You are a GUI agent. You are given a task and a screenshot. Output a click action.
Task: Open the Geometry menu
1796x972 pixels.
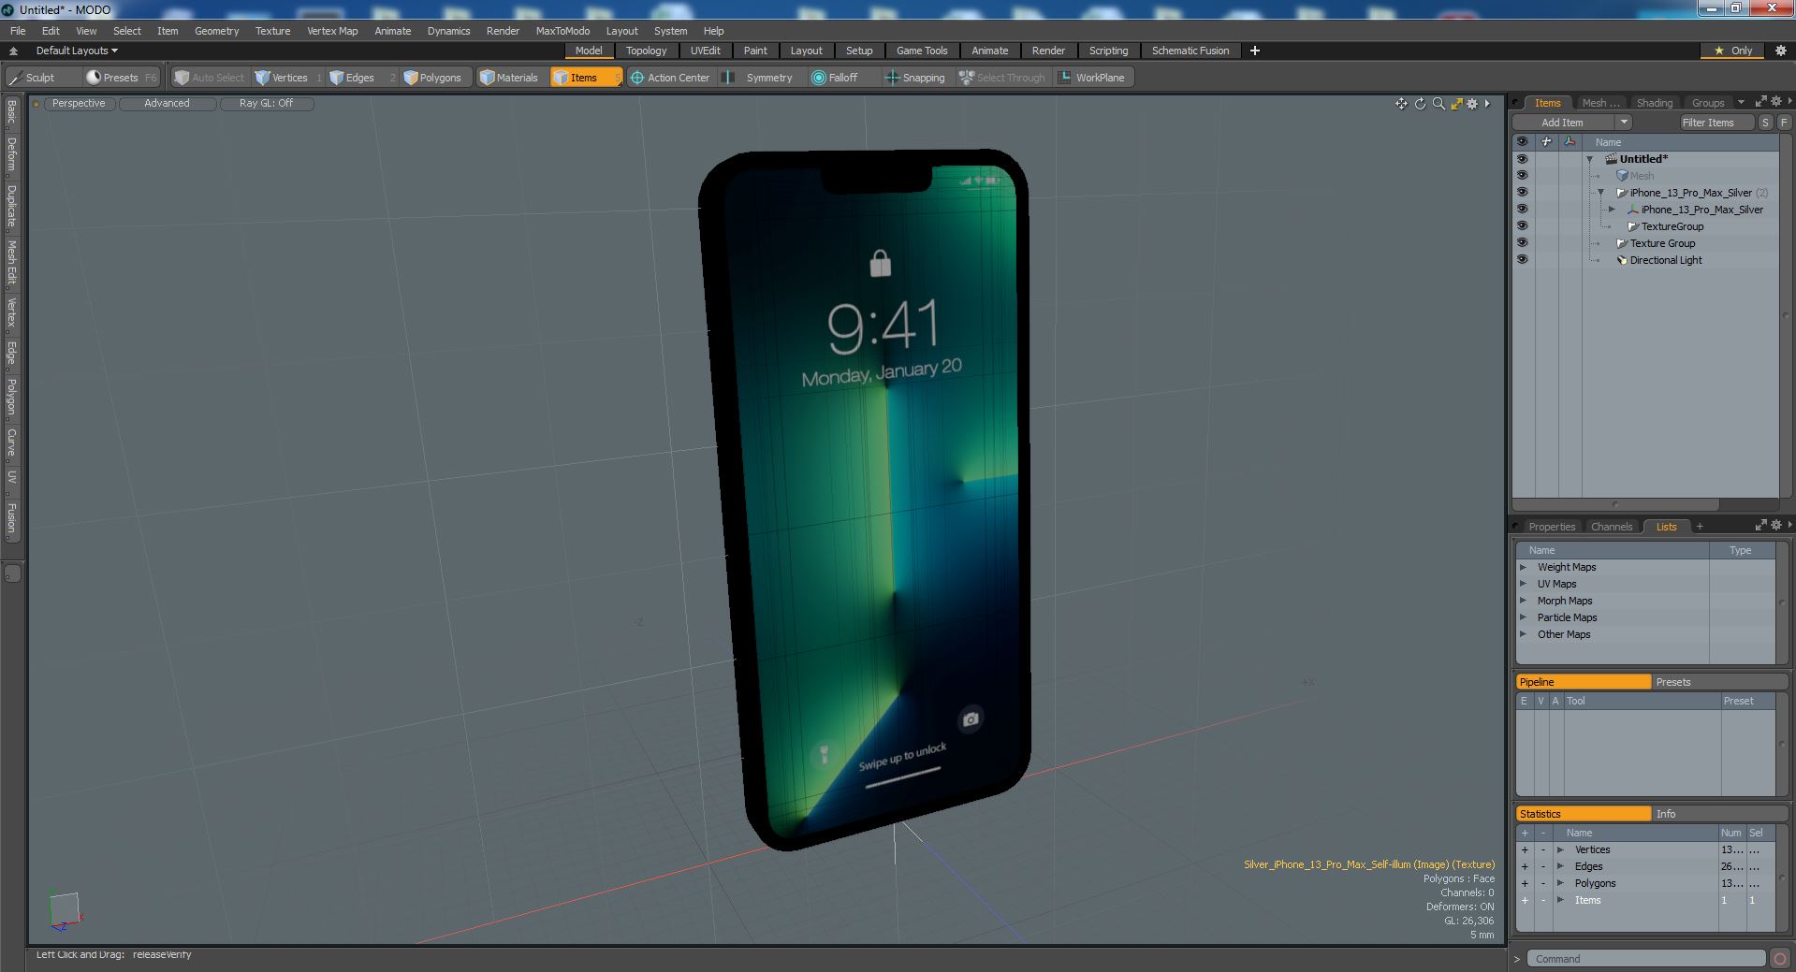point(216,31)
